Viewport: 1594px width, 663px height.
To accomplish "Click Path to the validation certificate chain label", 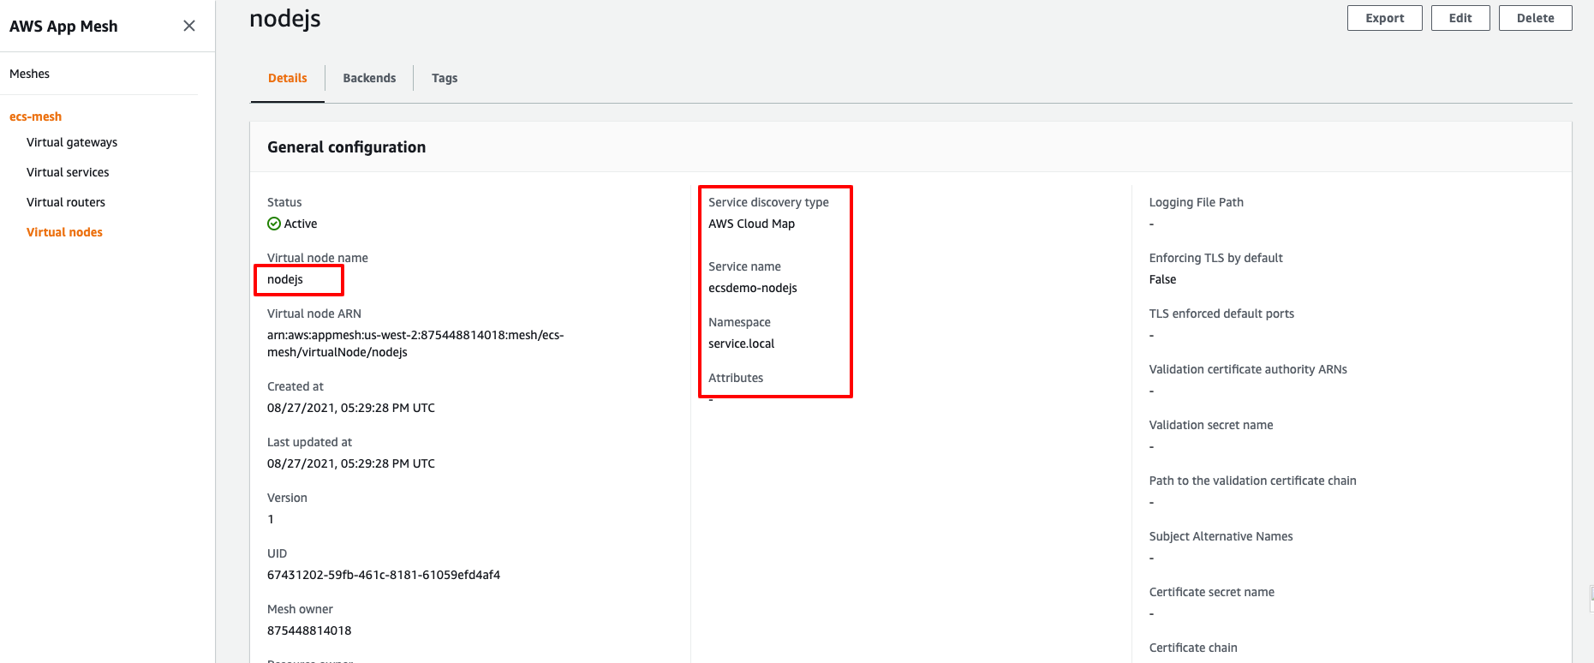I will coord(1253,481).
